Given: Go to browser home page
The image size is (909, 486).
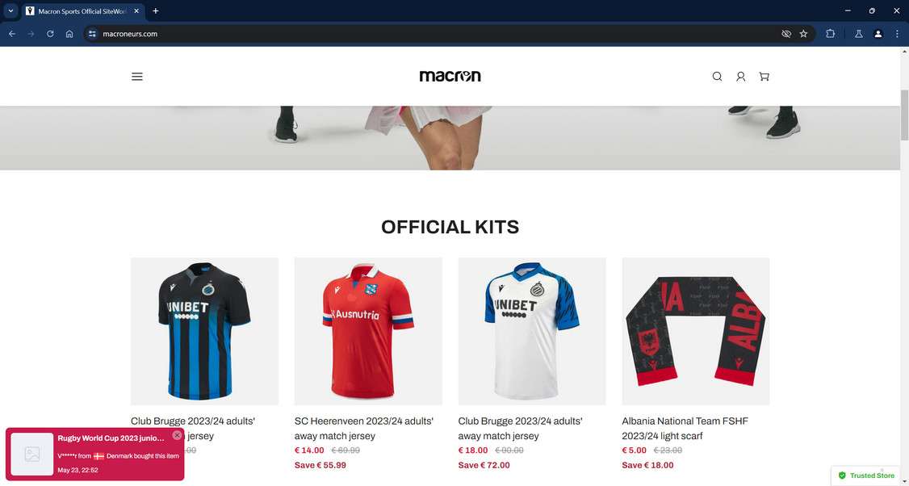Looking at the screenshot, I should (x=69, y=34).
